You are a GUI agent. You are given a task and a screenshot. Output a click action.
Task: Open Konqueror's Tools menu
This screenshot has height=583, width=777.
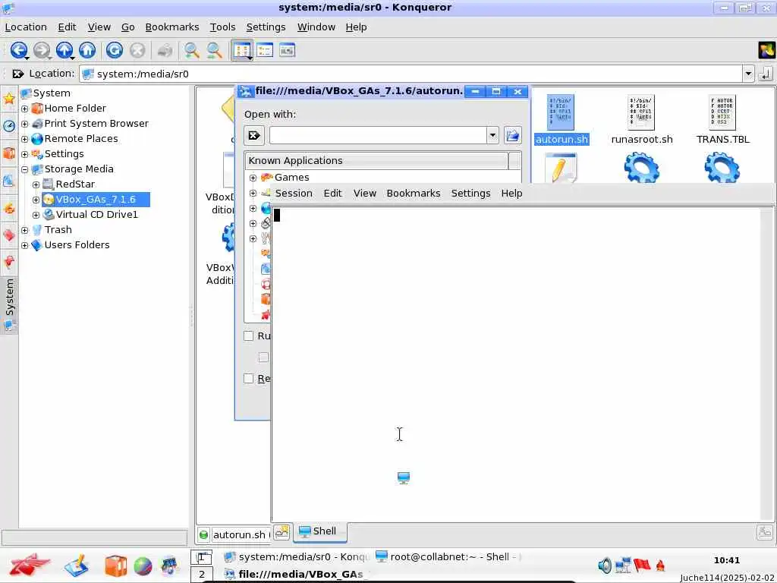(x=222, y=27)
